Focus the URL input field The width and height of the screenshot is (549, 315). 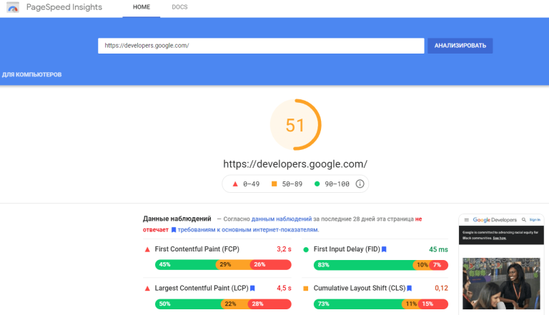261,46
